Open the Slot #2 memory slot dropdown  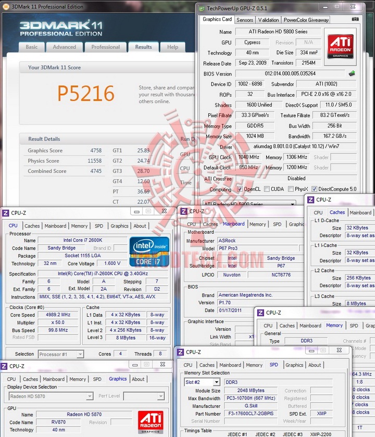(217, 382)
